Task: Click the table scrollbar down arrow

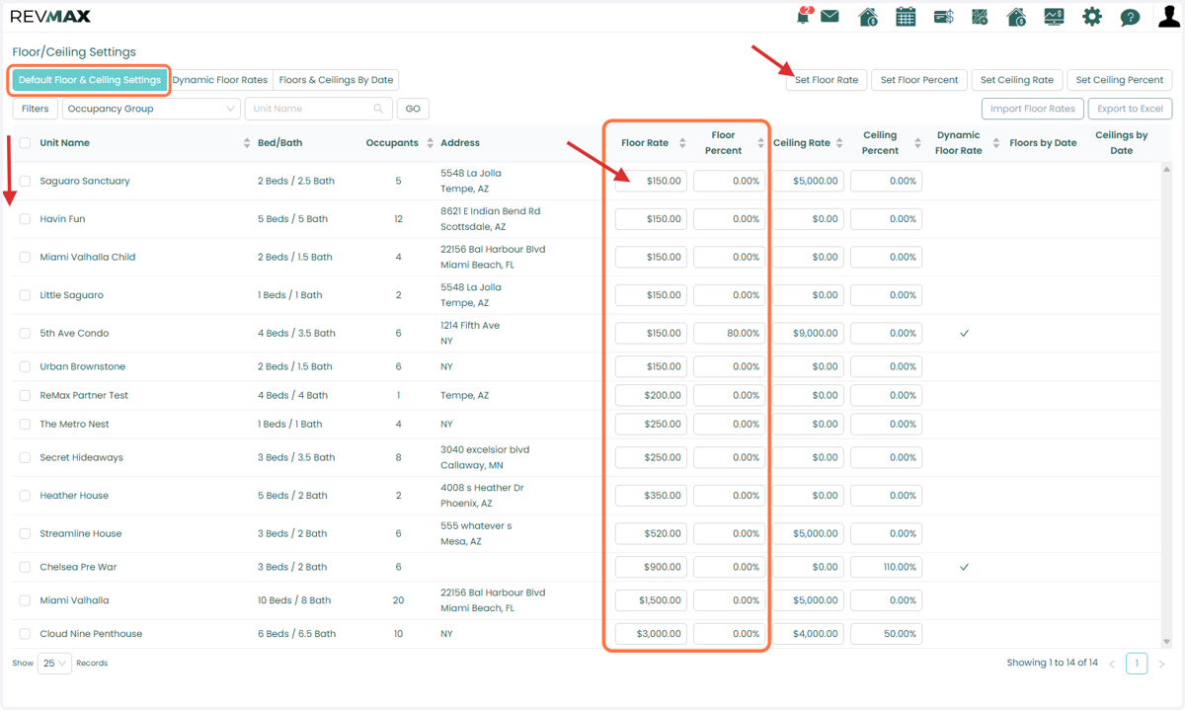Action: tap(1167, 642)
